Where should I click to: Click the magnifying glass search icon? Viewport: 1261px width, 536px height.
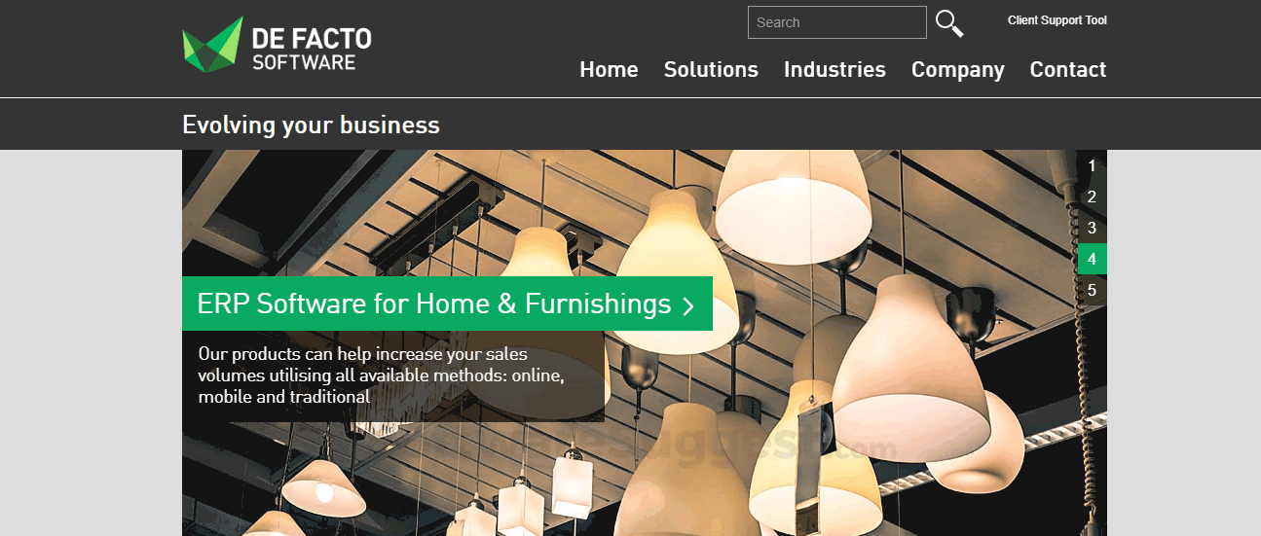pyautogui.click(x=949, y=23)
